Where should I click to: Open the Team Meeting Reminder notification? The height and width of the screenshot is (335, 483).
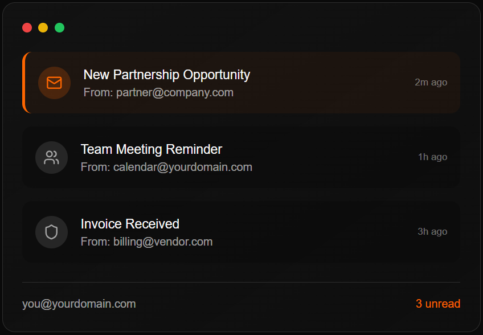click(152, 149)
